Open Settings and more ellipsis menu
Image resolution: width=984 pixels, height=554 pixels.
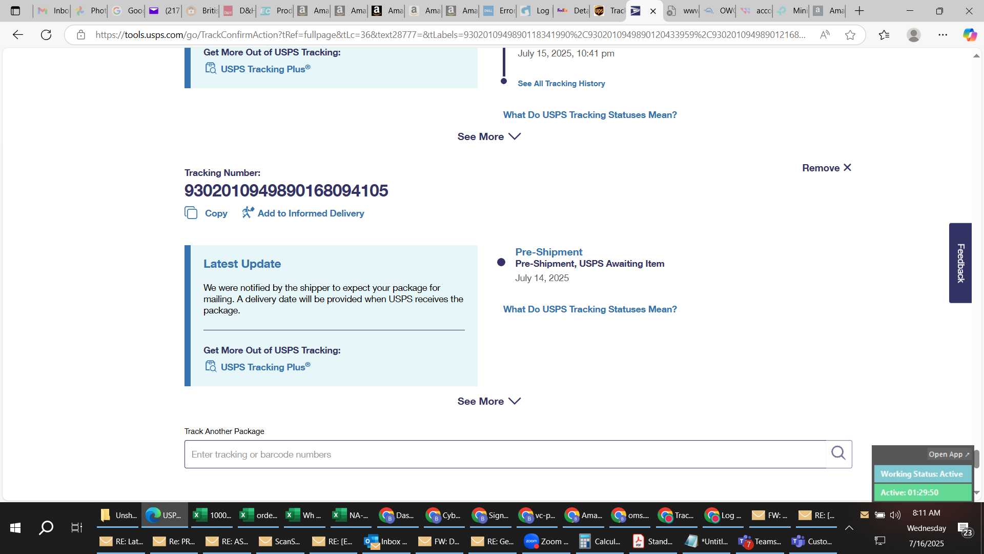[943, 35]
